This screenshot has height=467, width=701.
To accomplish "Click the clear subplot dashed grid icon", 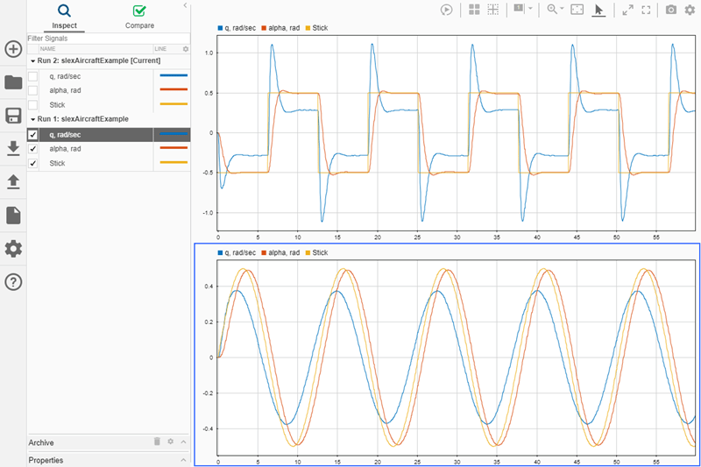I will [x=492, y=10].
